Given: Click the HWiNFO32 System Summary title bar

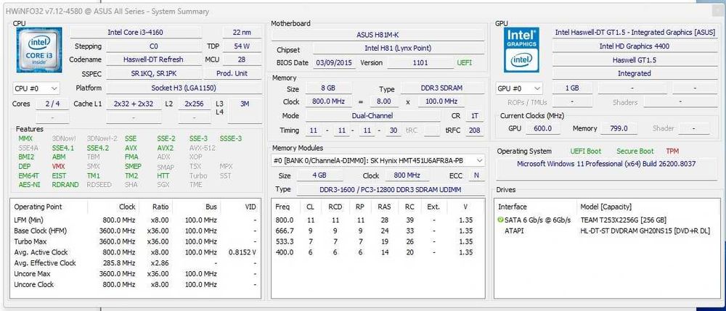Looking at the screenshot, I should [x=363, y=11].
